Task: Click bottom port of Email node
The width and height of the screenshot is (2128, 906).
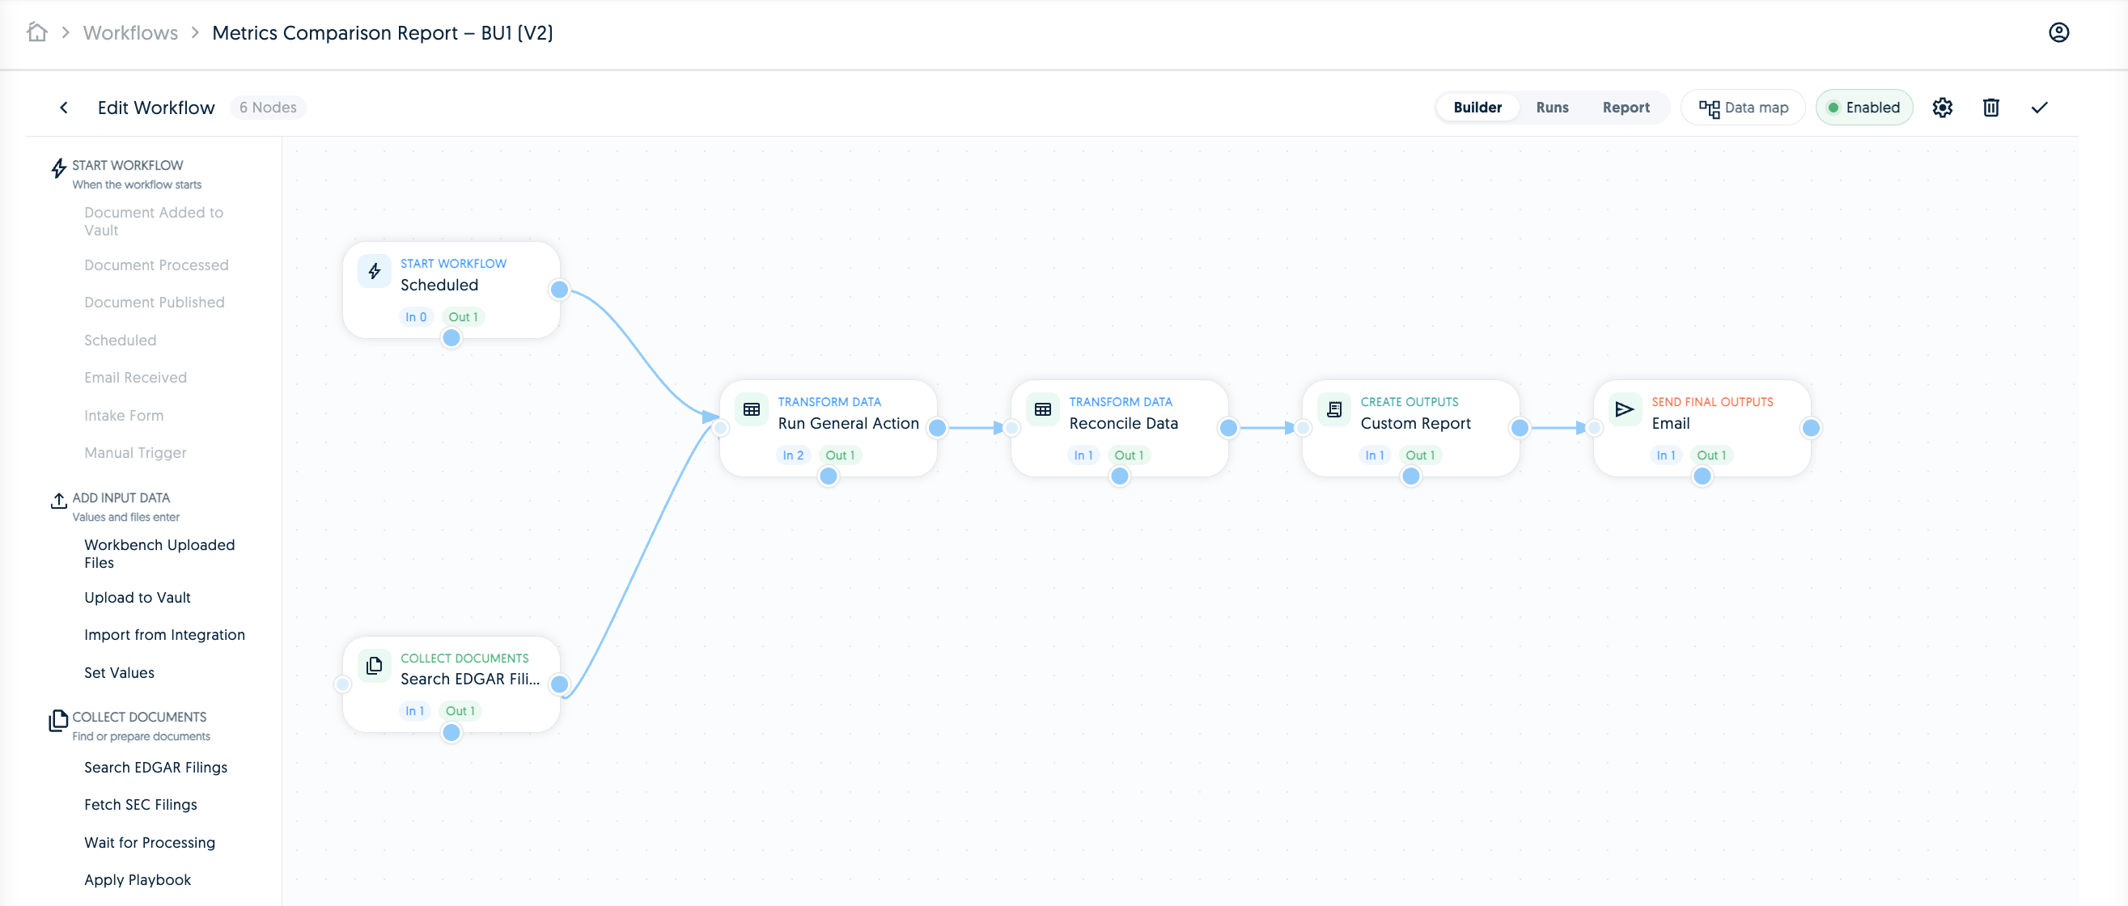Action: click(x=1702, y=476)
